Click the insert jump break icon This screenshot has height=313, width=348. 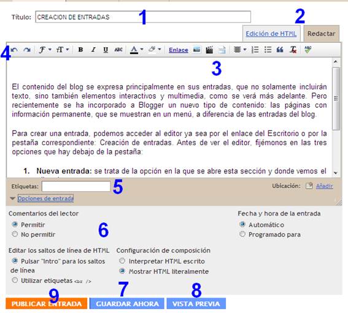(x=222, y=50)
